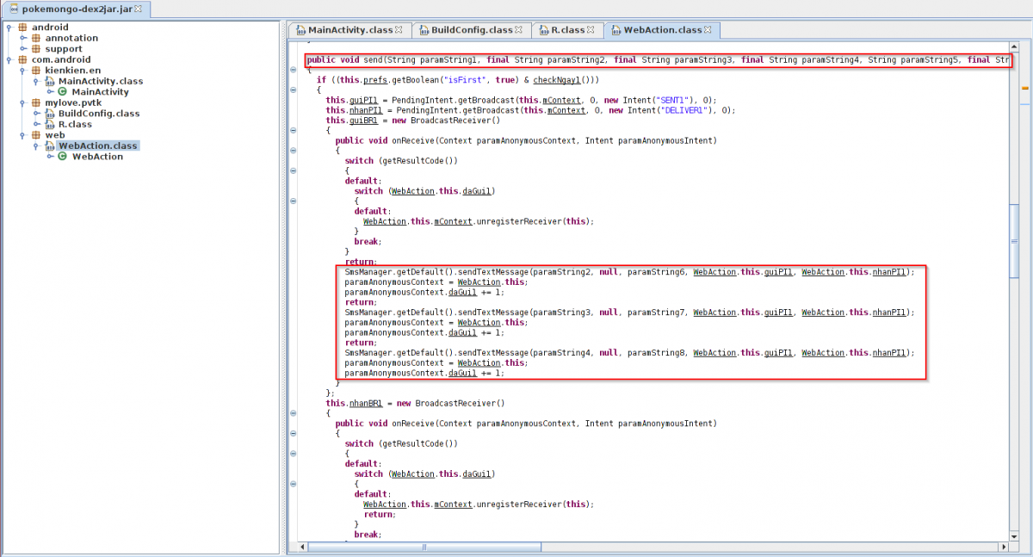
Task: Close the MainActivity.class editor tab
Action: pyautogui.click(x=399, y=30)
